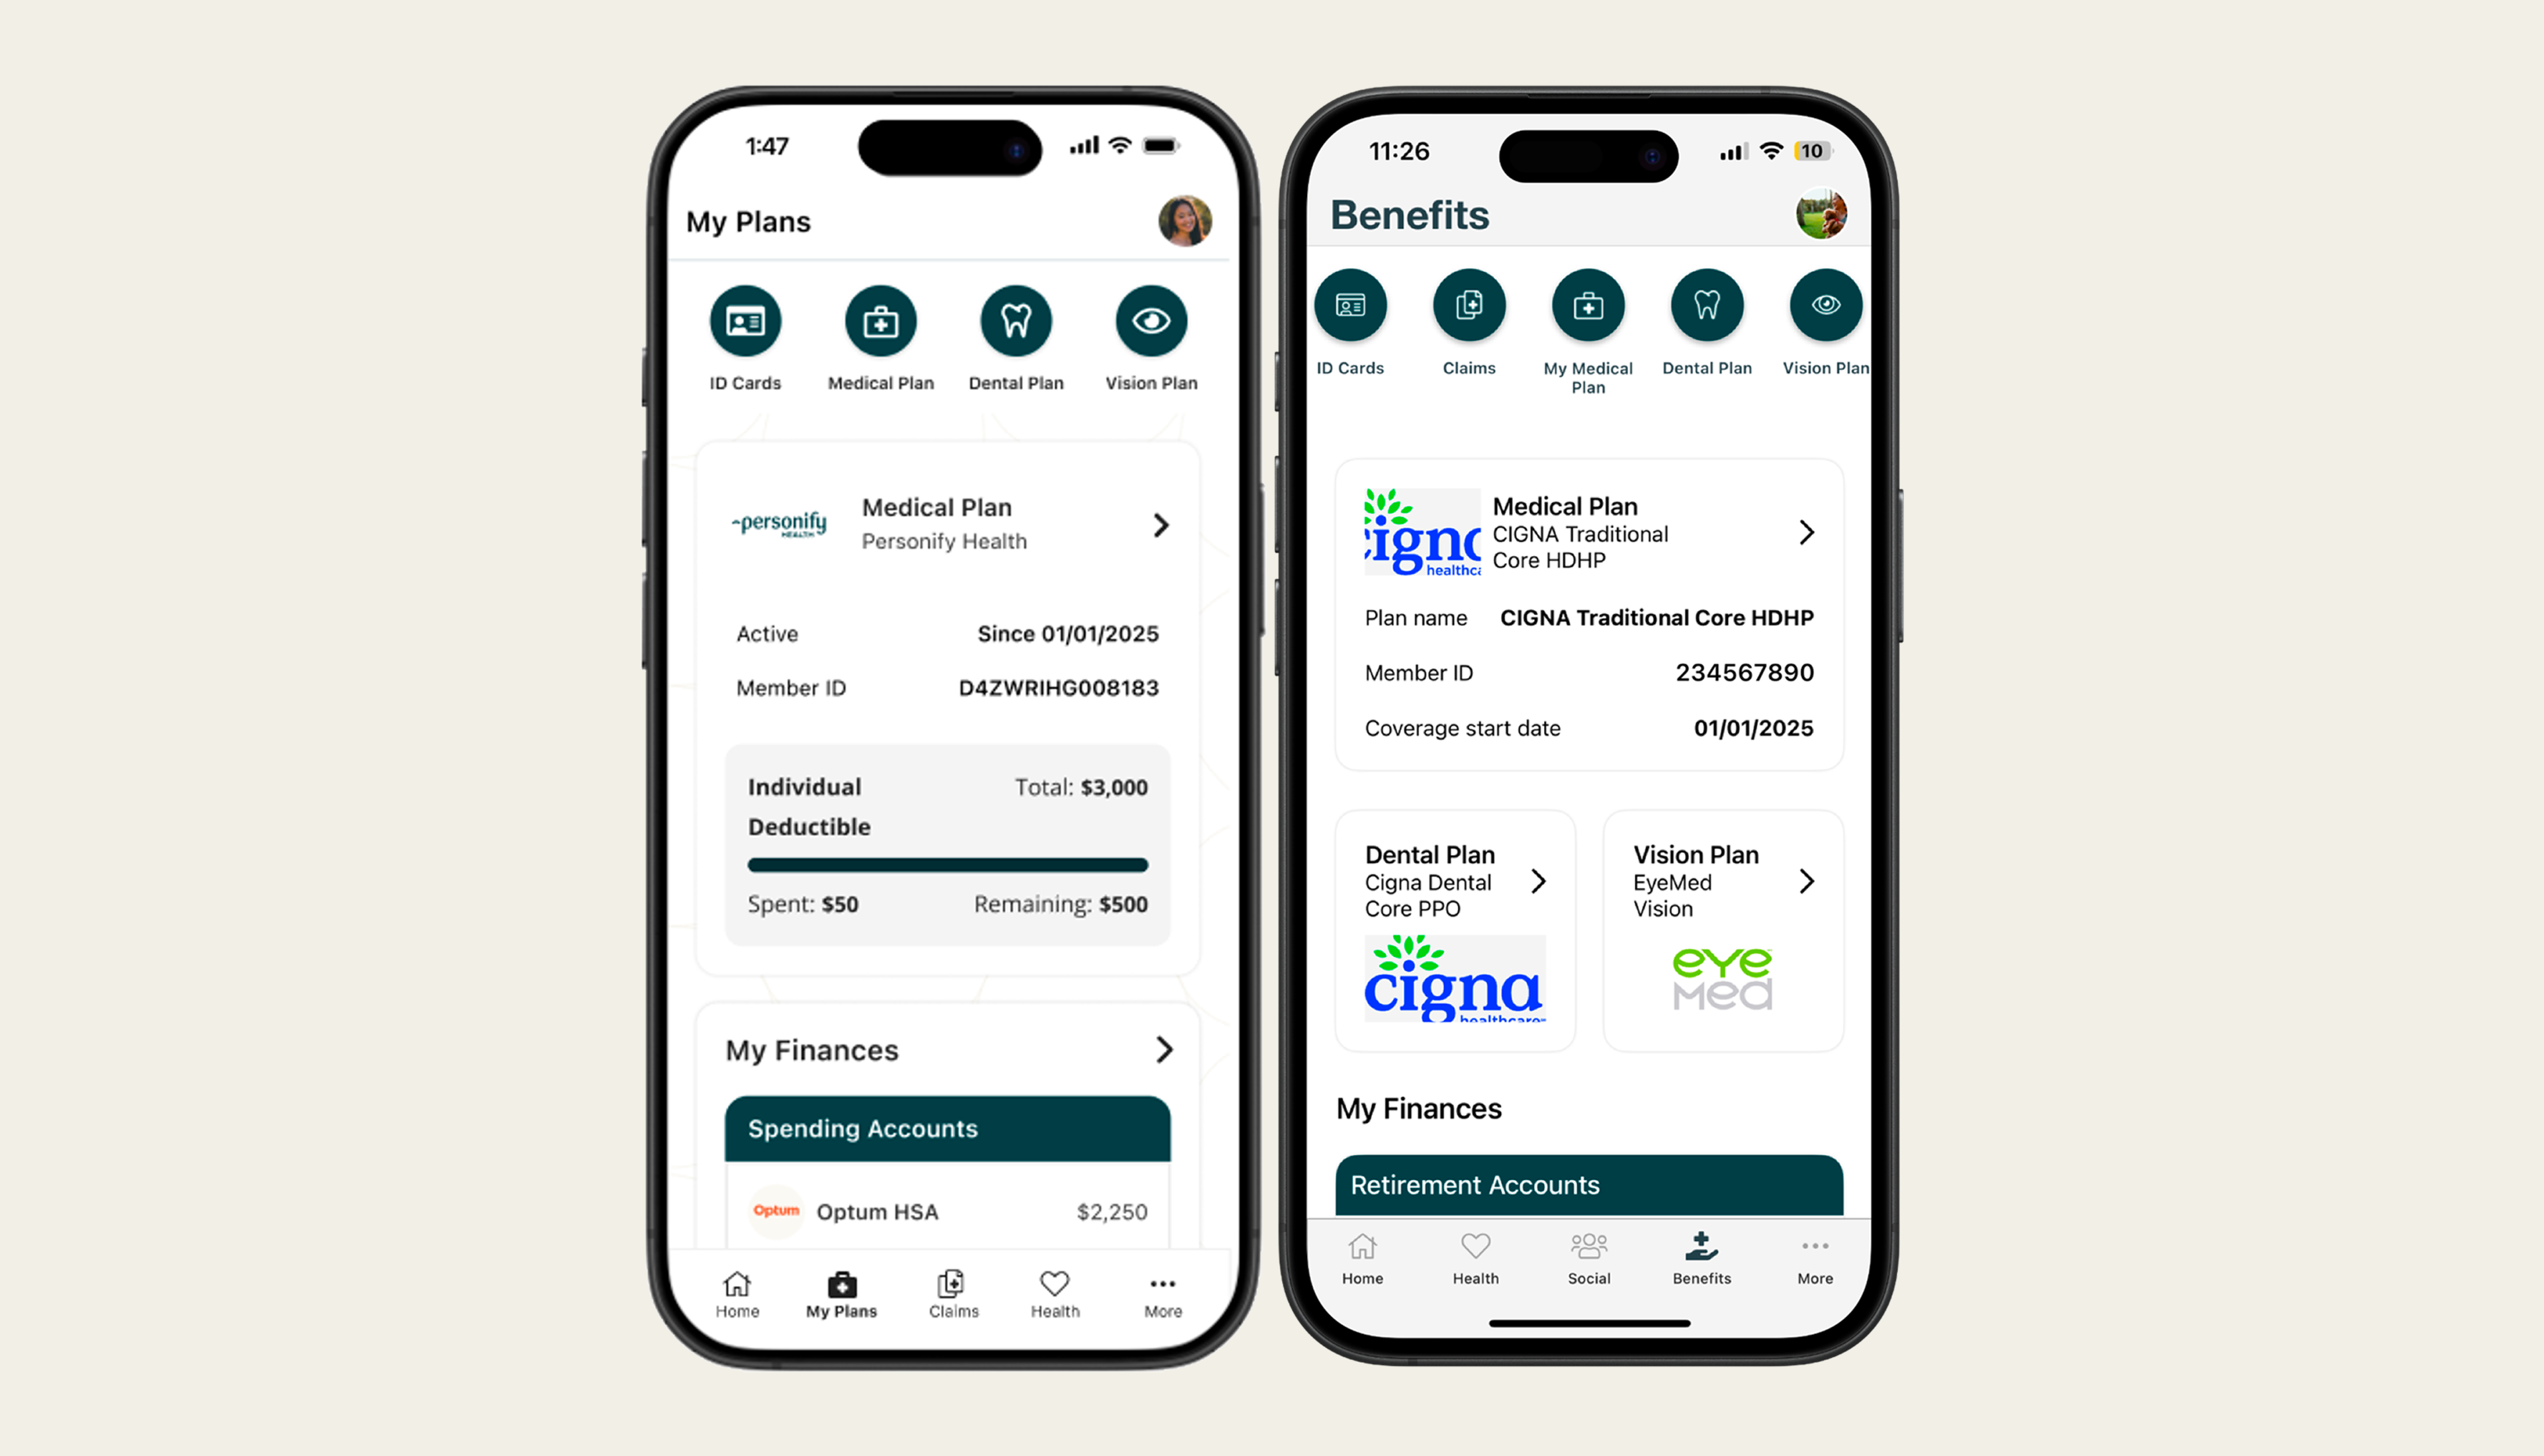Toggle Spending Accounts section visibility

pos(945,1127)
